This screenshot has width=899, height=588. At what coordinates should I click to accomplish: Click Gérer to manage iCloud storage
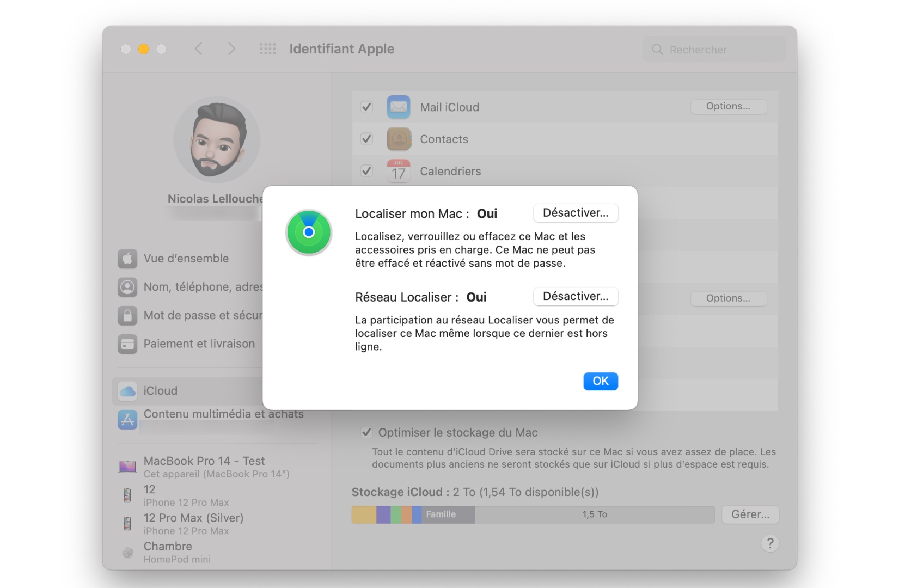750,514
